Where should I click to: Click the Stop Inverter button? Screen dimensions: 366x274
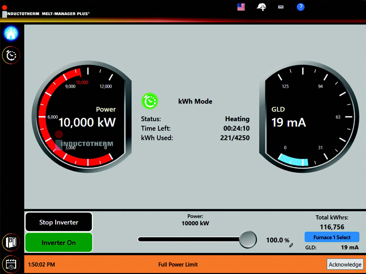59,222
